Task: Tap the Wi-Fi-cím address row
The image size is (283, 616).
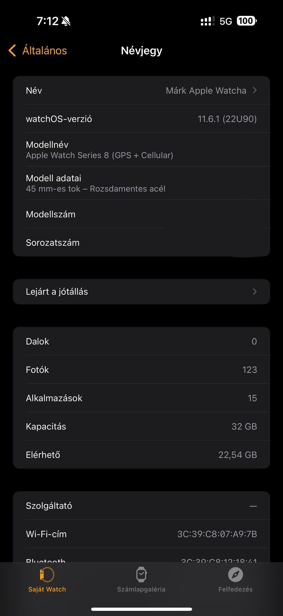Action: click(141, 534)
